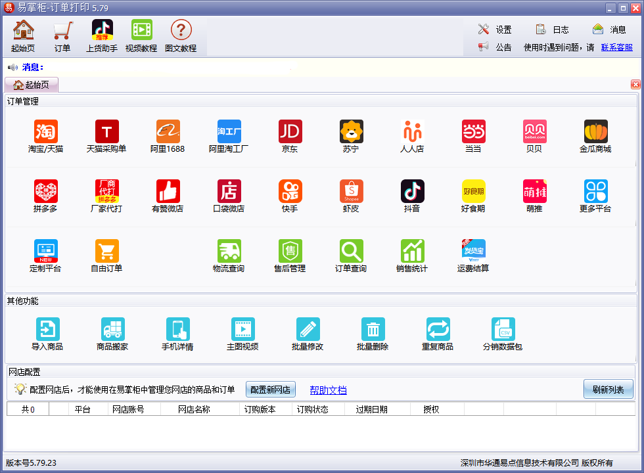
Task: Open the 拼多多 platform icon
Action: coord(45,196)
